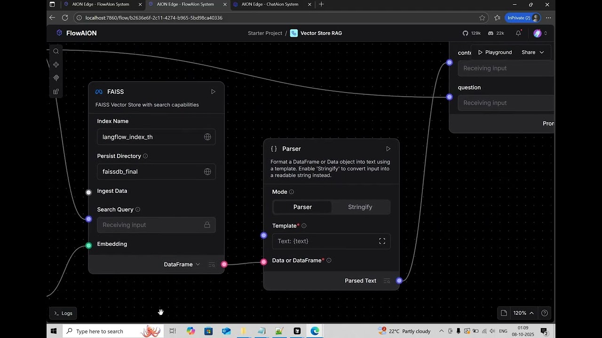Open the MCP paperclip-style sidebar icon

(x=56, y=78)
